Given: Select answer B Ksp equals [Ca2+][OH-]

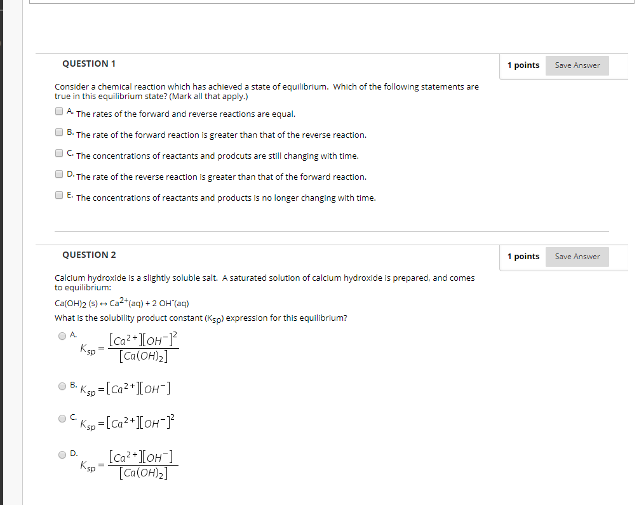Looking at the screenshot, I should click(x=62, y=386).
